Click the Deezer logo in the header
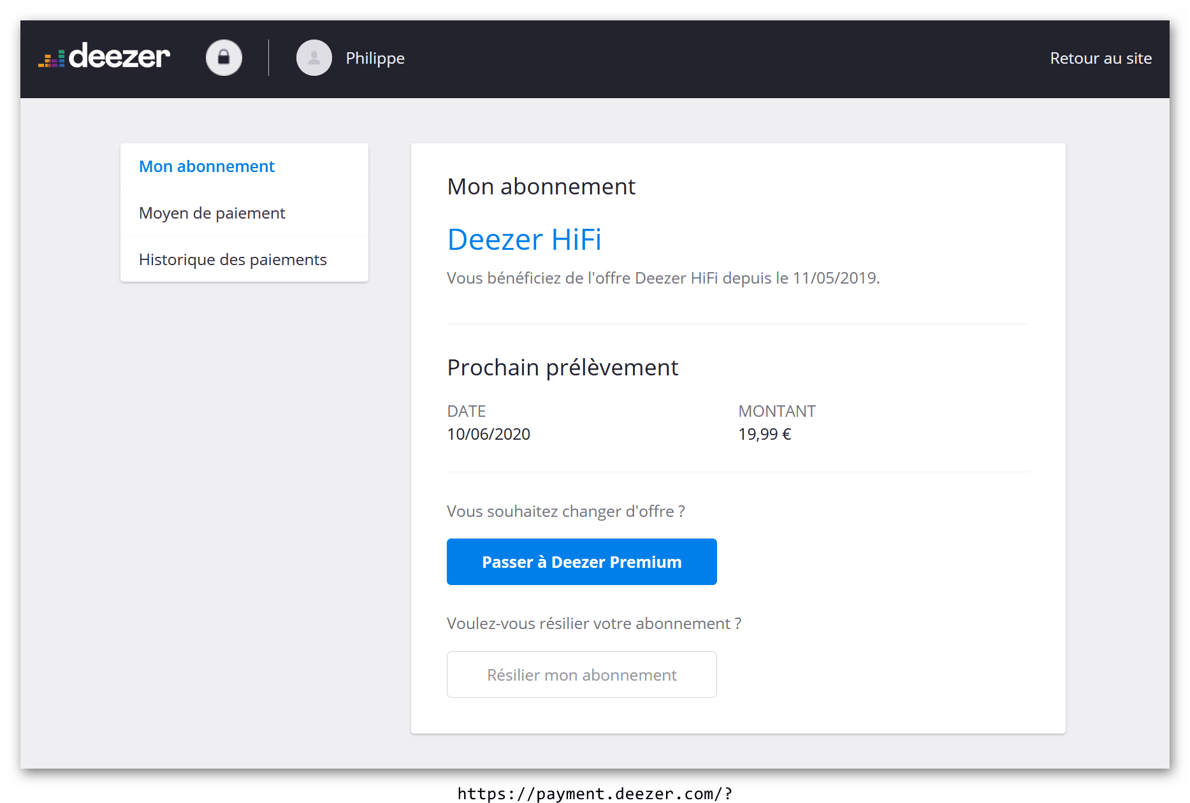Image resolution: width=1190 pixels, height=803 pixels. [104, 56]
